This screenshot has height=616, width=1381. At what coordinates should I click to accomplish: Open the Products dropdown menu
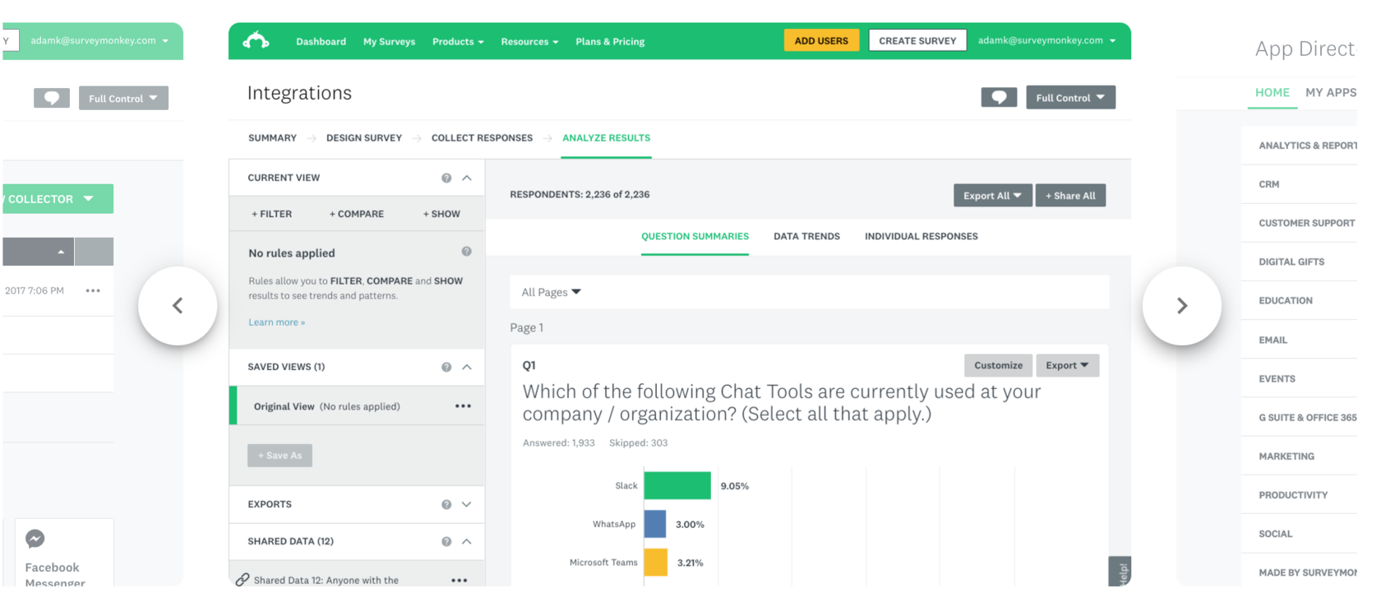tap(458, 41)
